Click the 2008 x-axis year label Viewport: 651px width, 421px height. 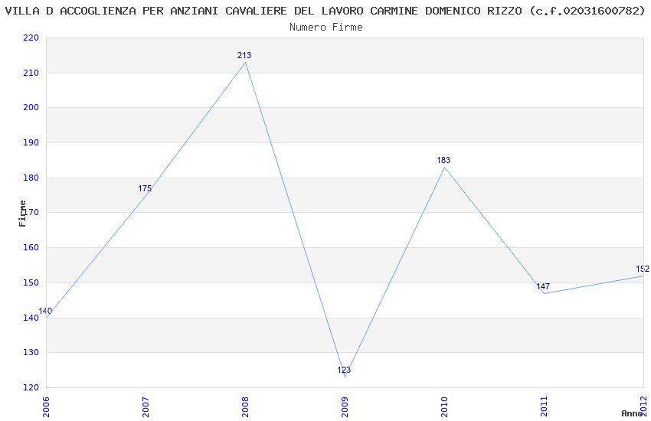(x=245, y=407)
